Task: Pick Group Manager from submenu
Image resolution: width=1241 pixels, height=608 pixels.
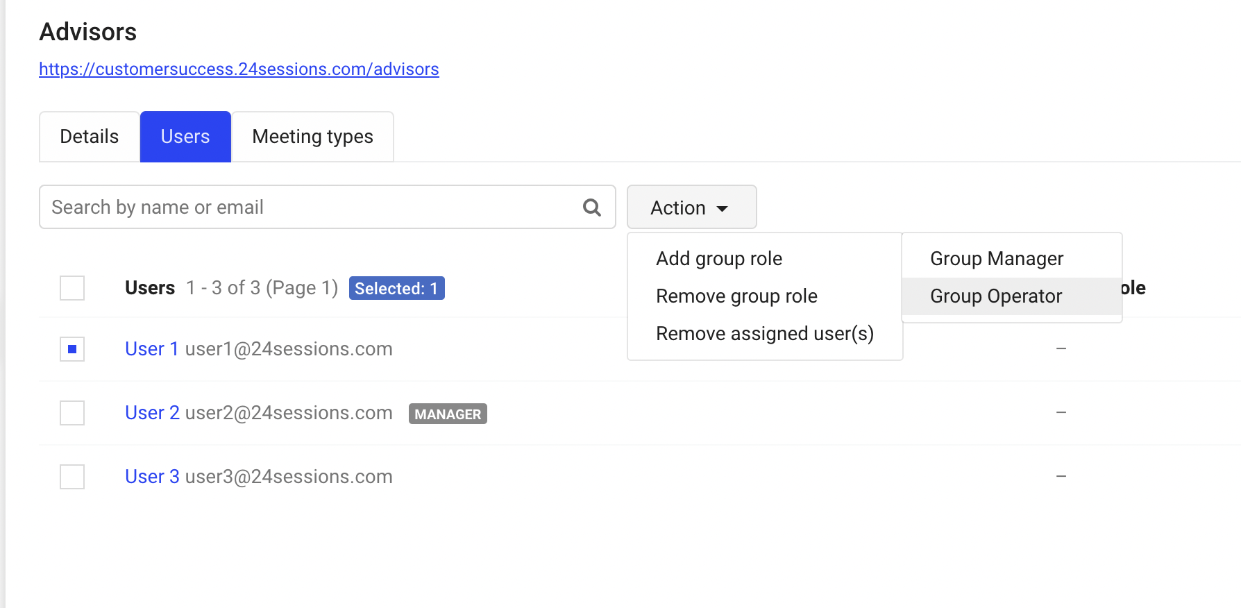Action: (x=996, y=259)
